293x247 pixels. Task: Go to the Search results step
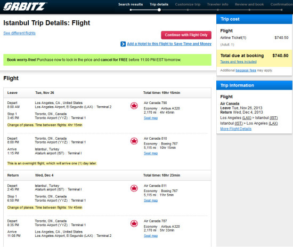[x=131, y=4]
